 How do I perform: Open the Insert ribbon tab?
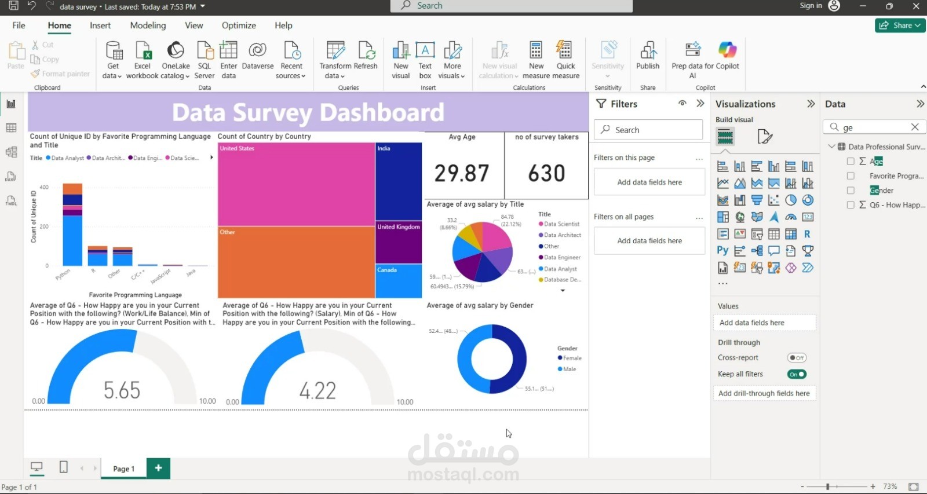point(100,25)
